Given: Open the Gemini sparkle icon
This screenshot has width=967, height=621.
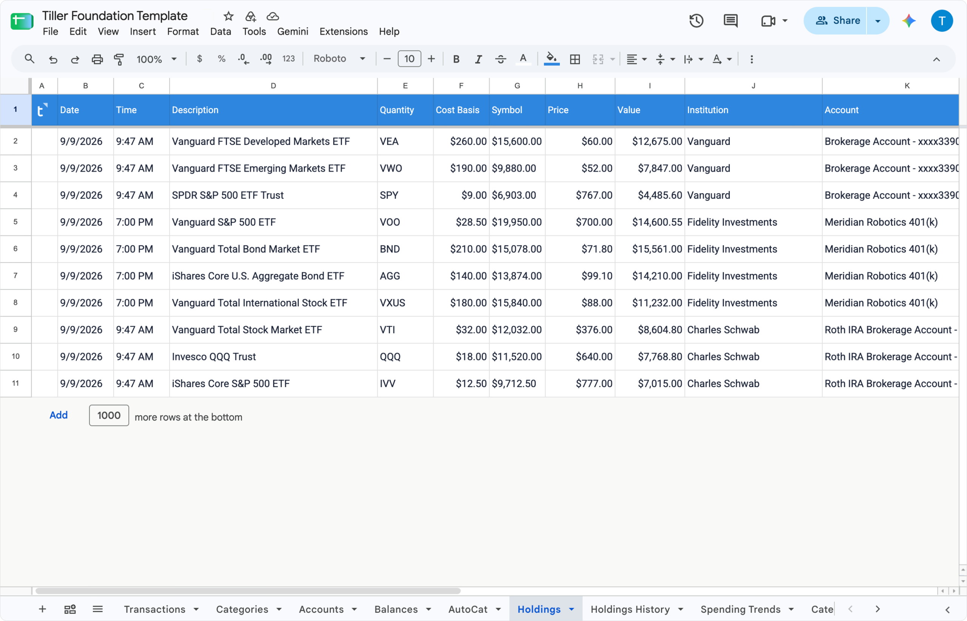Looking at the screenshot, I should (x=908, y=21).
